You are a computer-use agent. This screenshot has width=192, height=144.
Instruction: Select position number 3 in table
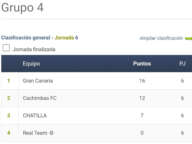[x=8, y=116]
